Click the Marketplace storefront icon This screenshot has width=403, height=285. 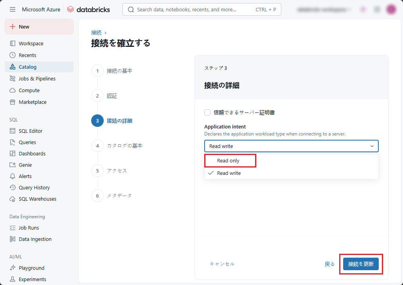click(13, 102)
